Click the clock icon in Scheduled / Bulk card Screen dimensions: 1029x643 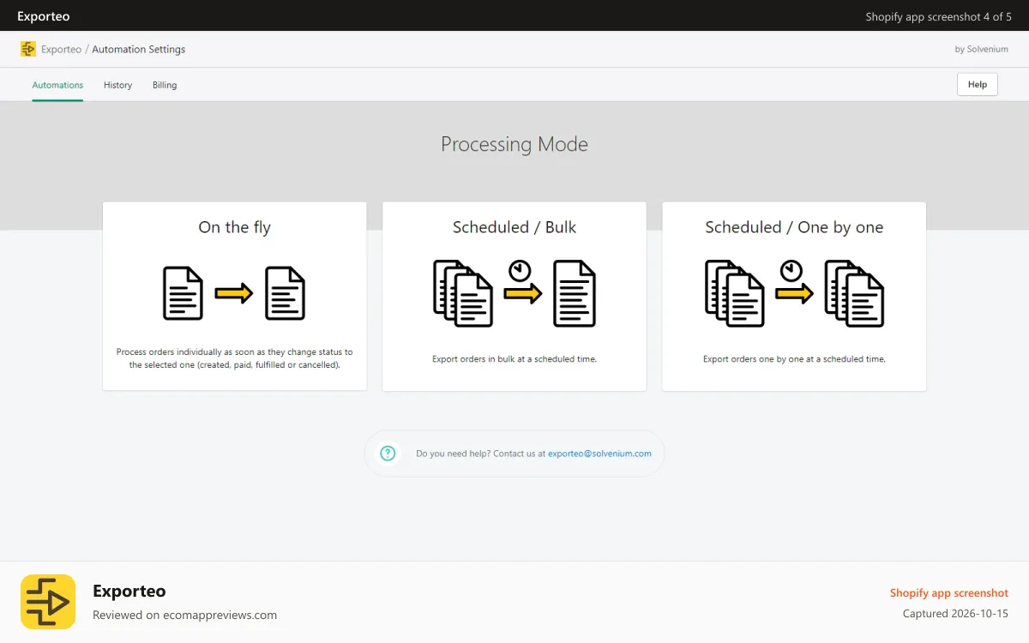[519, 272]
